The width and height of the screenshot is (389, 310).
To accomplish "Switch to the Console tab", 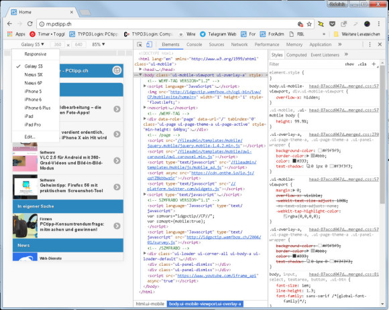I will click(x=194, y=45).
